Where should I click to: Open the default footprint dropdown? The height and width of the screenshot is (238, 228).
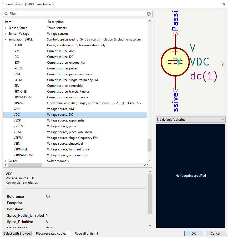click(223, 120)
